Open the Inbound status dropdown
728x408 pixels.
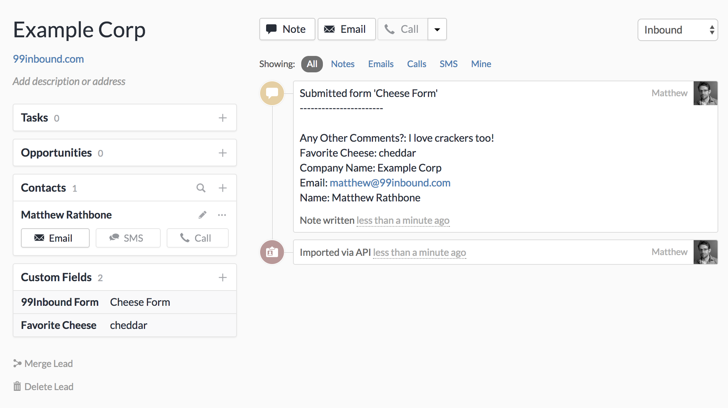click(678, 30)
